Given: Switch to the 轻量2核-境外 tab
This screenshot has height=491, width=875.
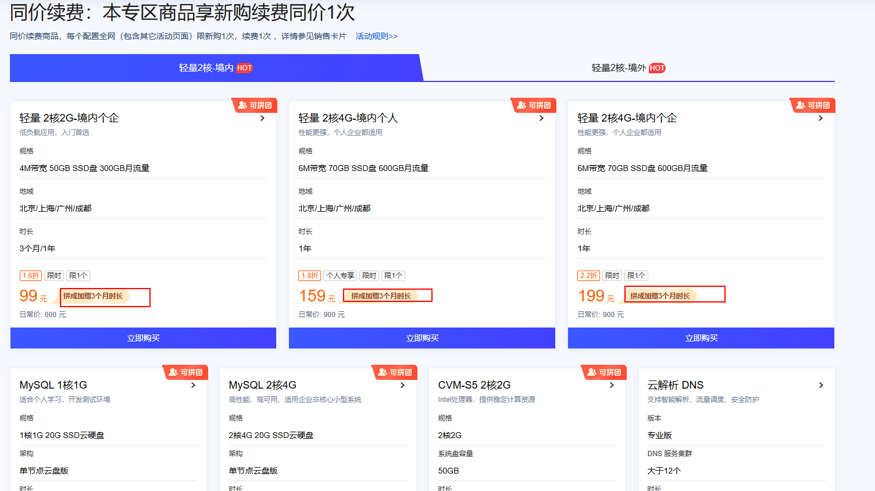Looking at the screenshot, I should click(628, 68).
